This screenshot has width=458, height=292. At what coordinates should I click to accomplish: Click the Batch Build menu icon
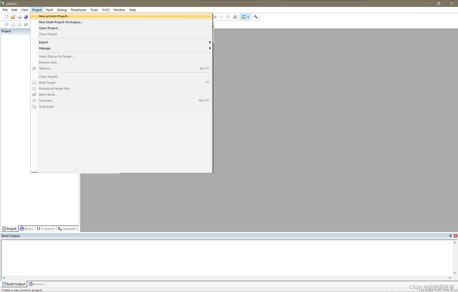(34, 94)
